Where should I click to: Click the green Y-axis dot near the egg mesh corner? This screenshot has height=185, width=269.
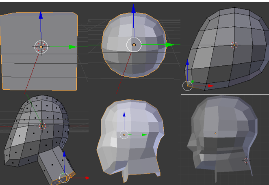click(x=192, y=82)
